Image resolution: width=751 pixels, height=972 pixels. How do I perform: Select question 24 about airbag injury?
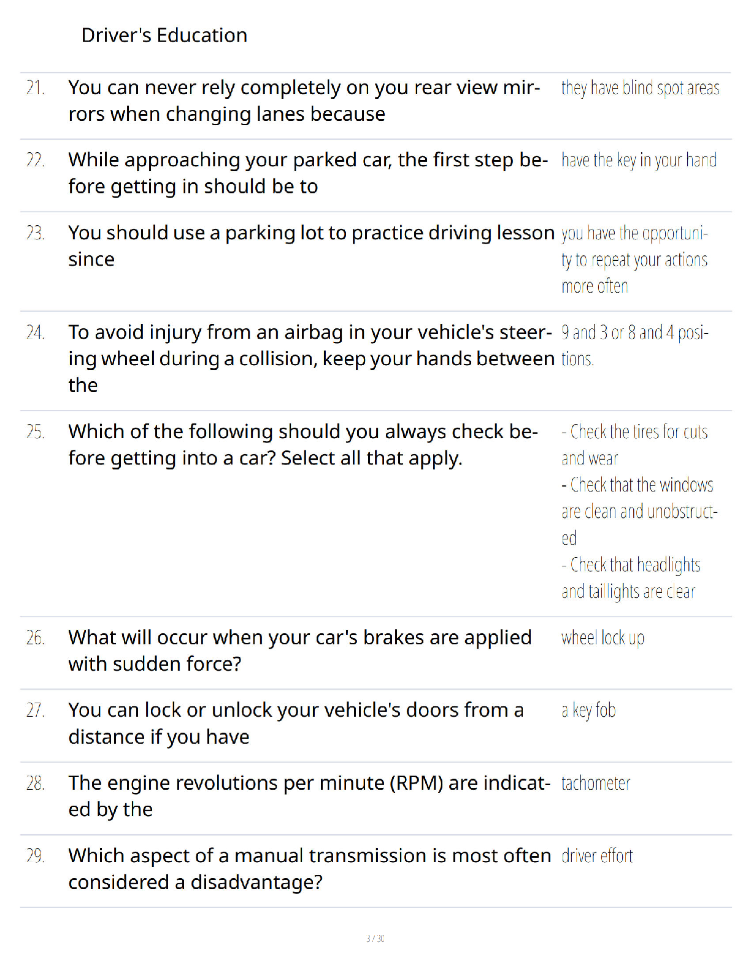tap(312, 358)
